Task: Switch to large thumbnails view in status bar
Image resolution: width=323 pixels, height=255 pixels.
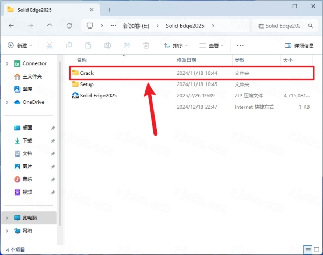Action: pos(317,250)
